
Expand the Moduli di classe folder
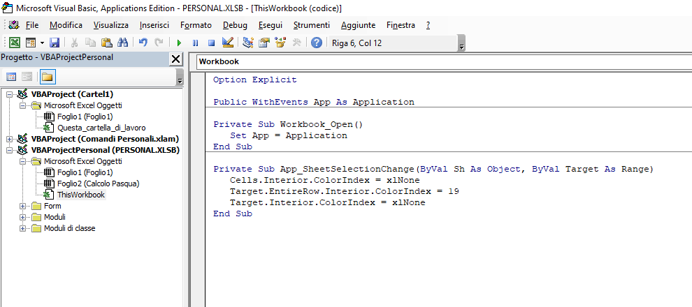pos(22,228)
